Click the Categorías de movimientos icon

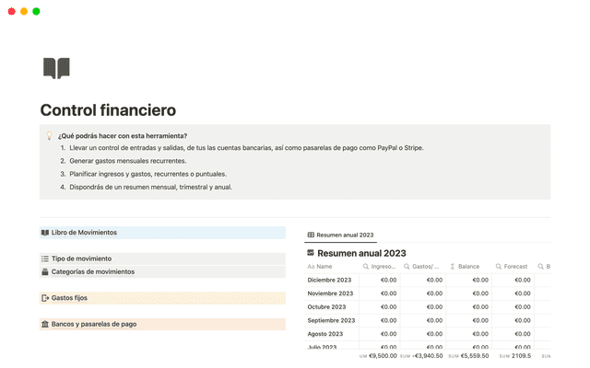click(x=45, y=271)
